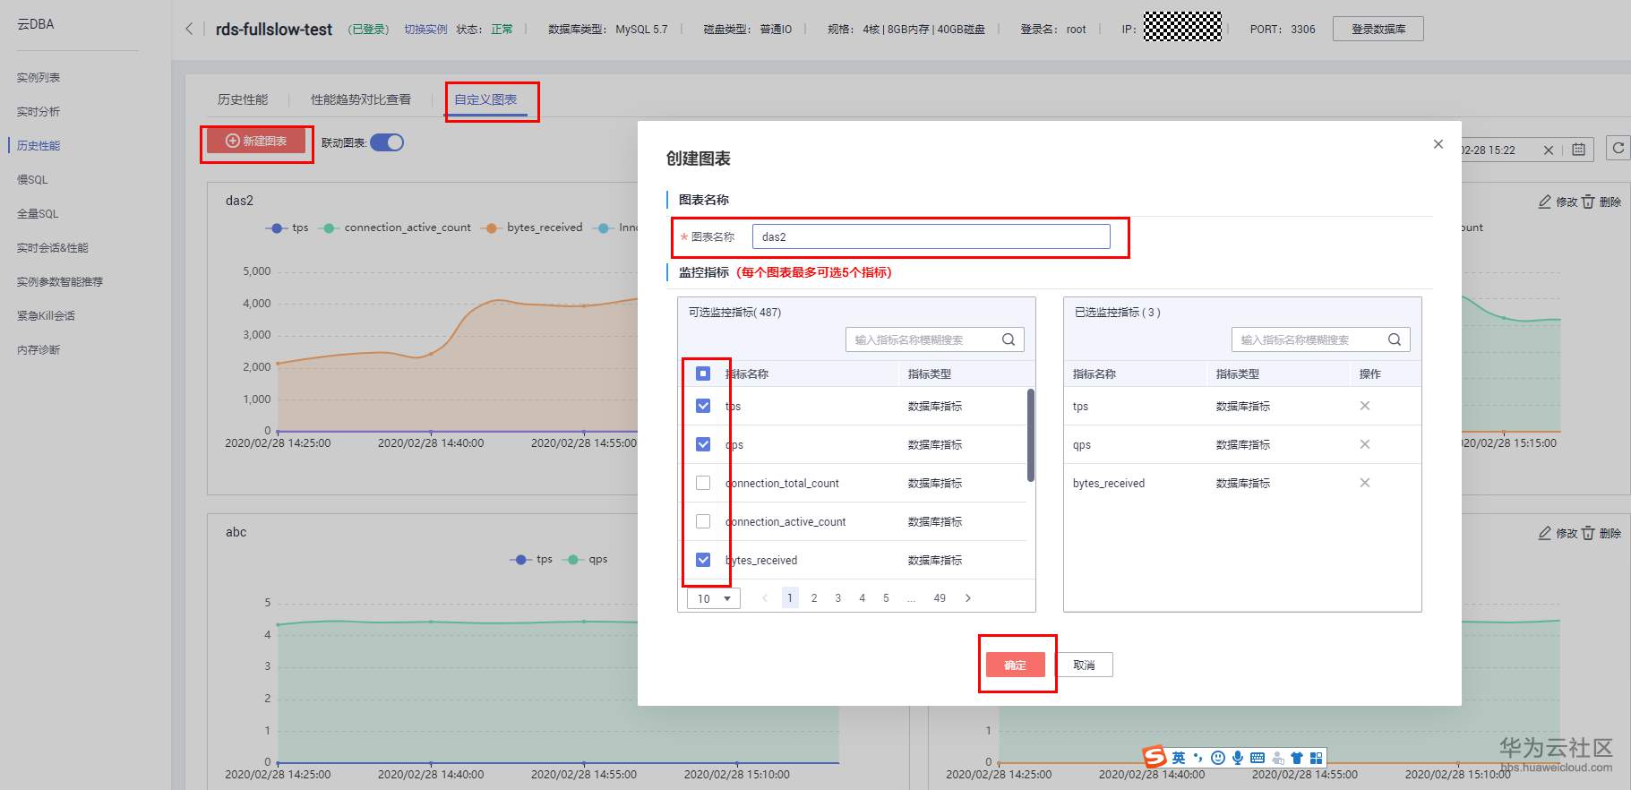Screen dimensions: 1631x790
Task: Cancel the dialog with 取消
Action: [1084, 665]
